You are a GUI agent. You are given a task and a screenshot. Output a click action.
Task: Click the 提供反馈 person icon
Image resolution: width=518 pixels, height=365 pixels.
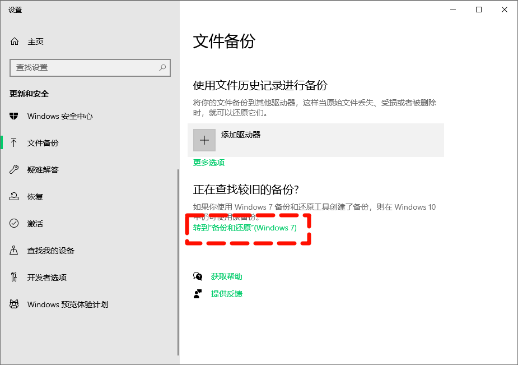click(x=198, y=294)
